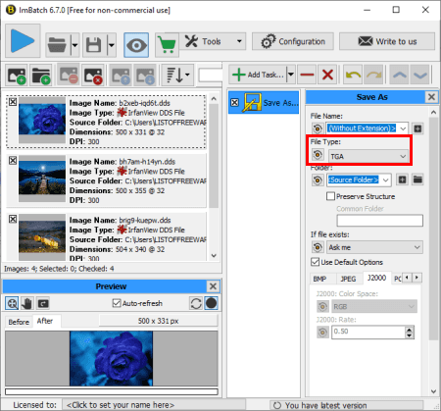
Task: Toggle the preview eye button
Action: 136,45
